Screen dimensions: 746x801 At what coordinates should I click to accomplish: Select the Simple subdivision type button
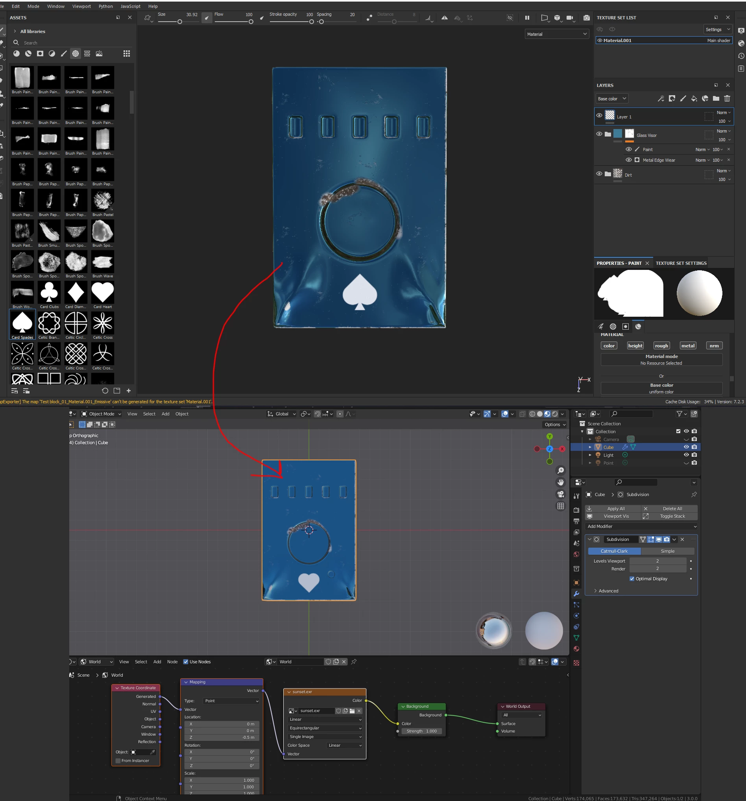pyautogui.click(x=667, y=551)
